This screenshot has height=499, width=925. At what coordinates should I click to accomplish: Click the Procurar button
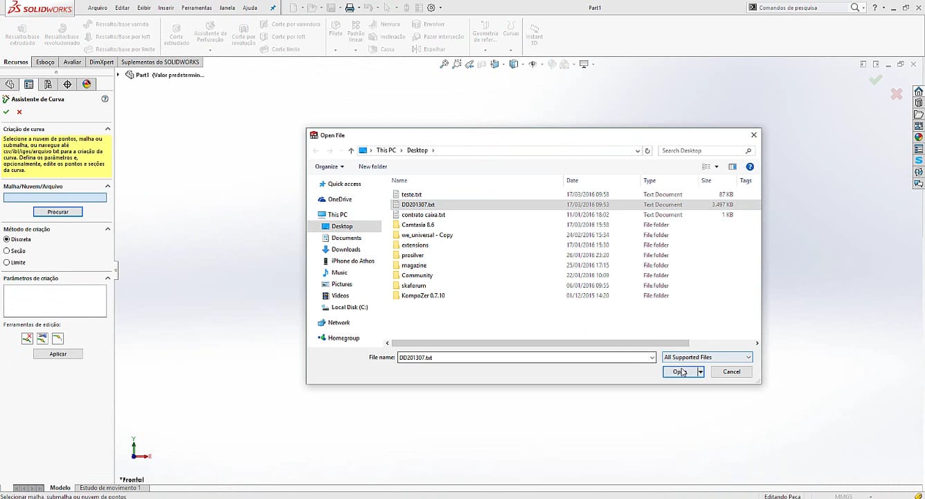pyautogui.click(x=58, y=211)
